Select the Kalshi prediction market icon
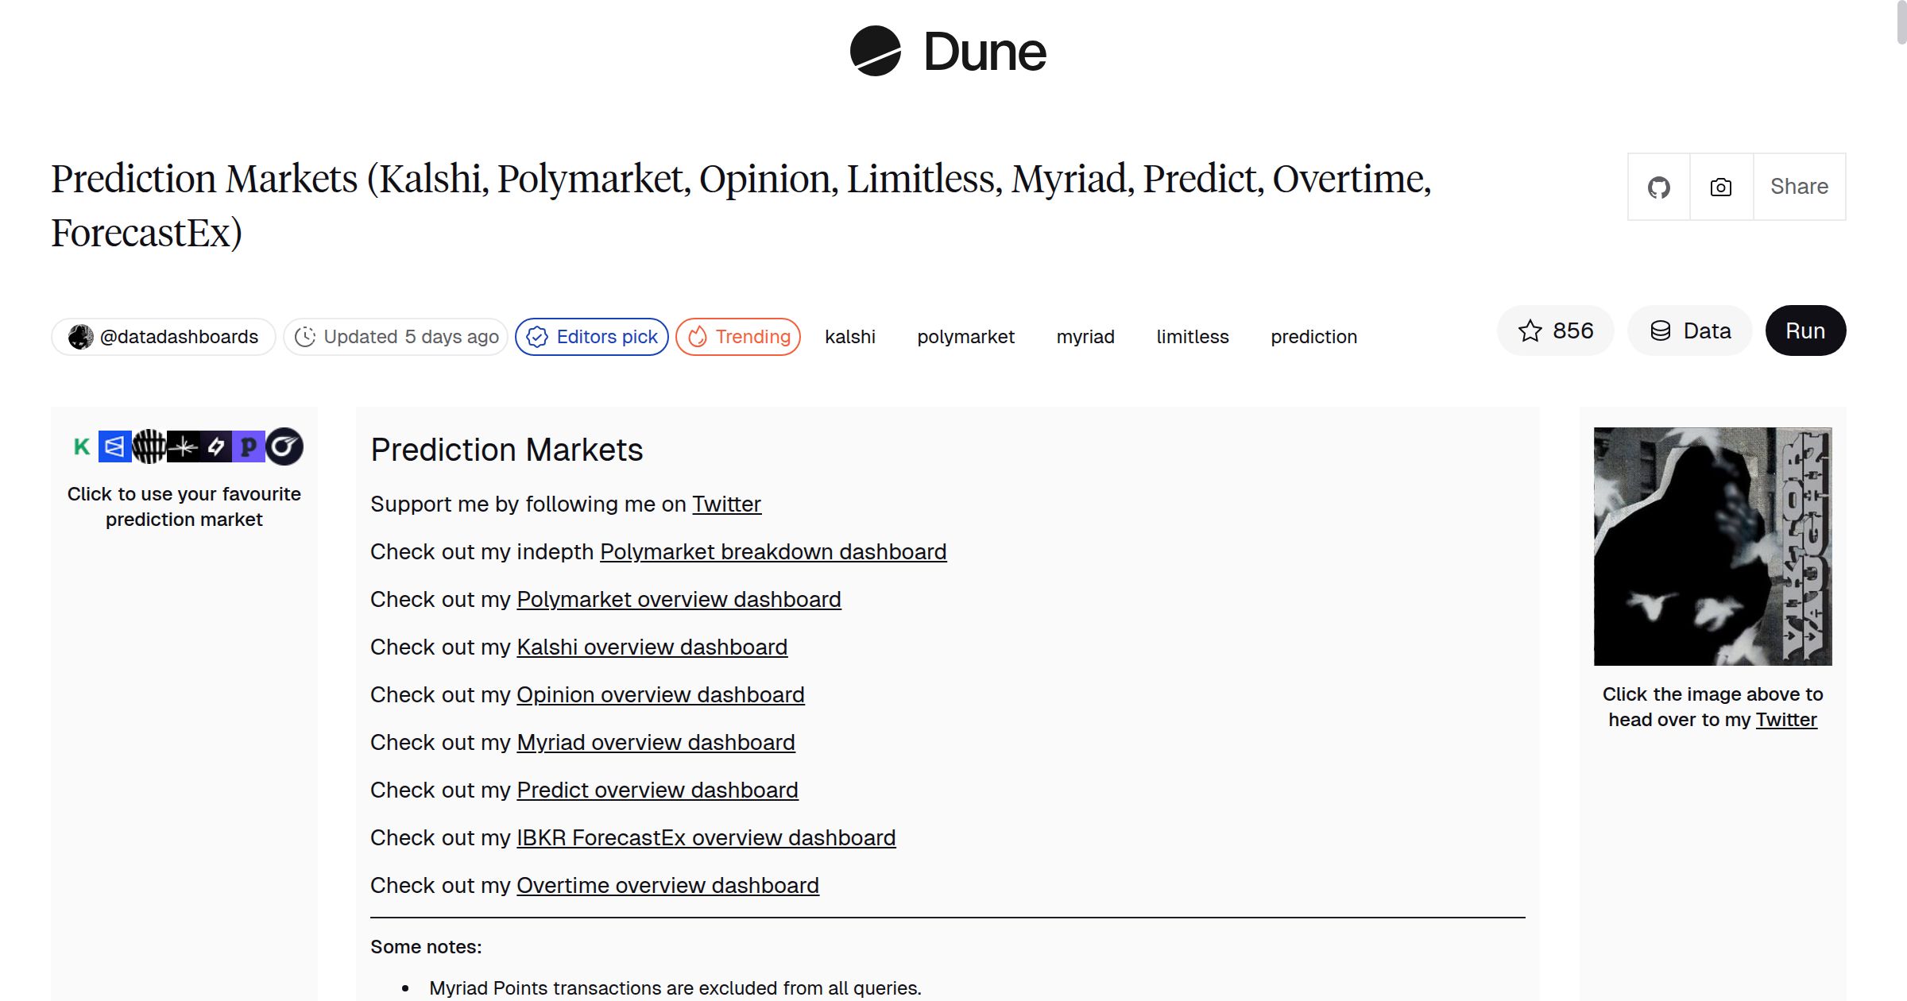1907x1001 pixels. click(x=81, y=446)
